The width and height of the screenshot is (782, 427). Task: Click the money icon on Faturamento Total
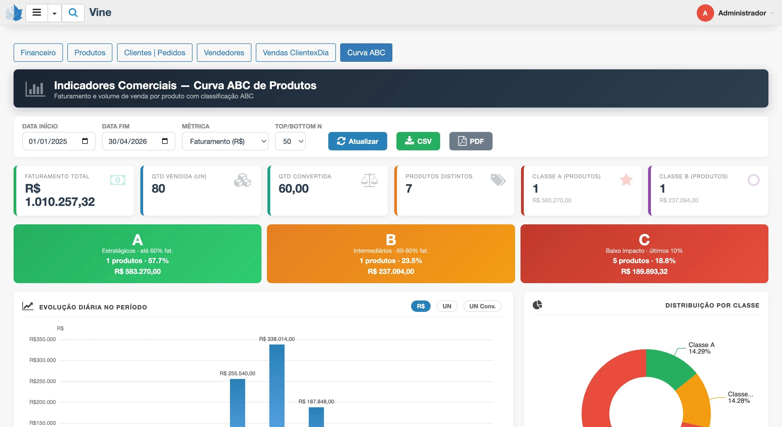[118, 180]
